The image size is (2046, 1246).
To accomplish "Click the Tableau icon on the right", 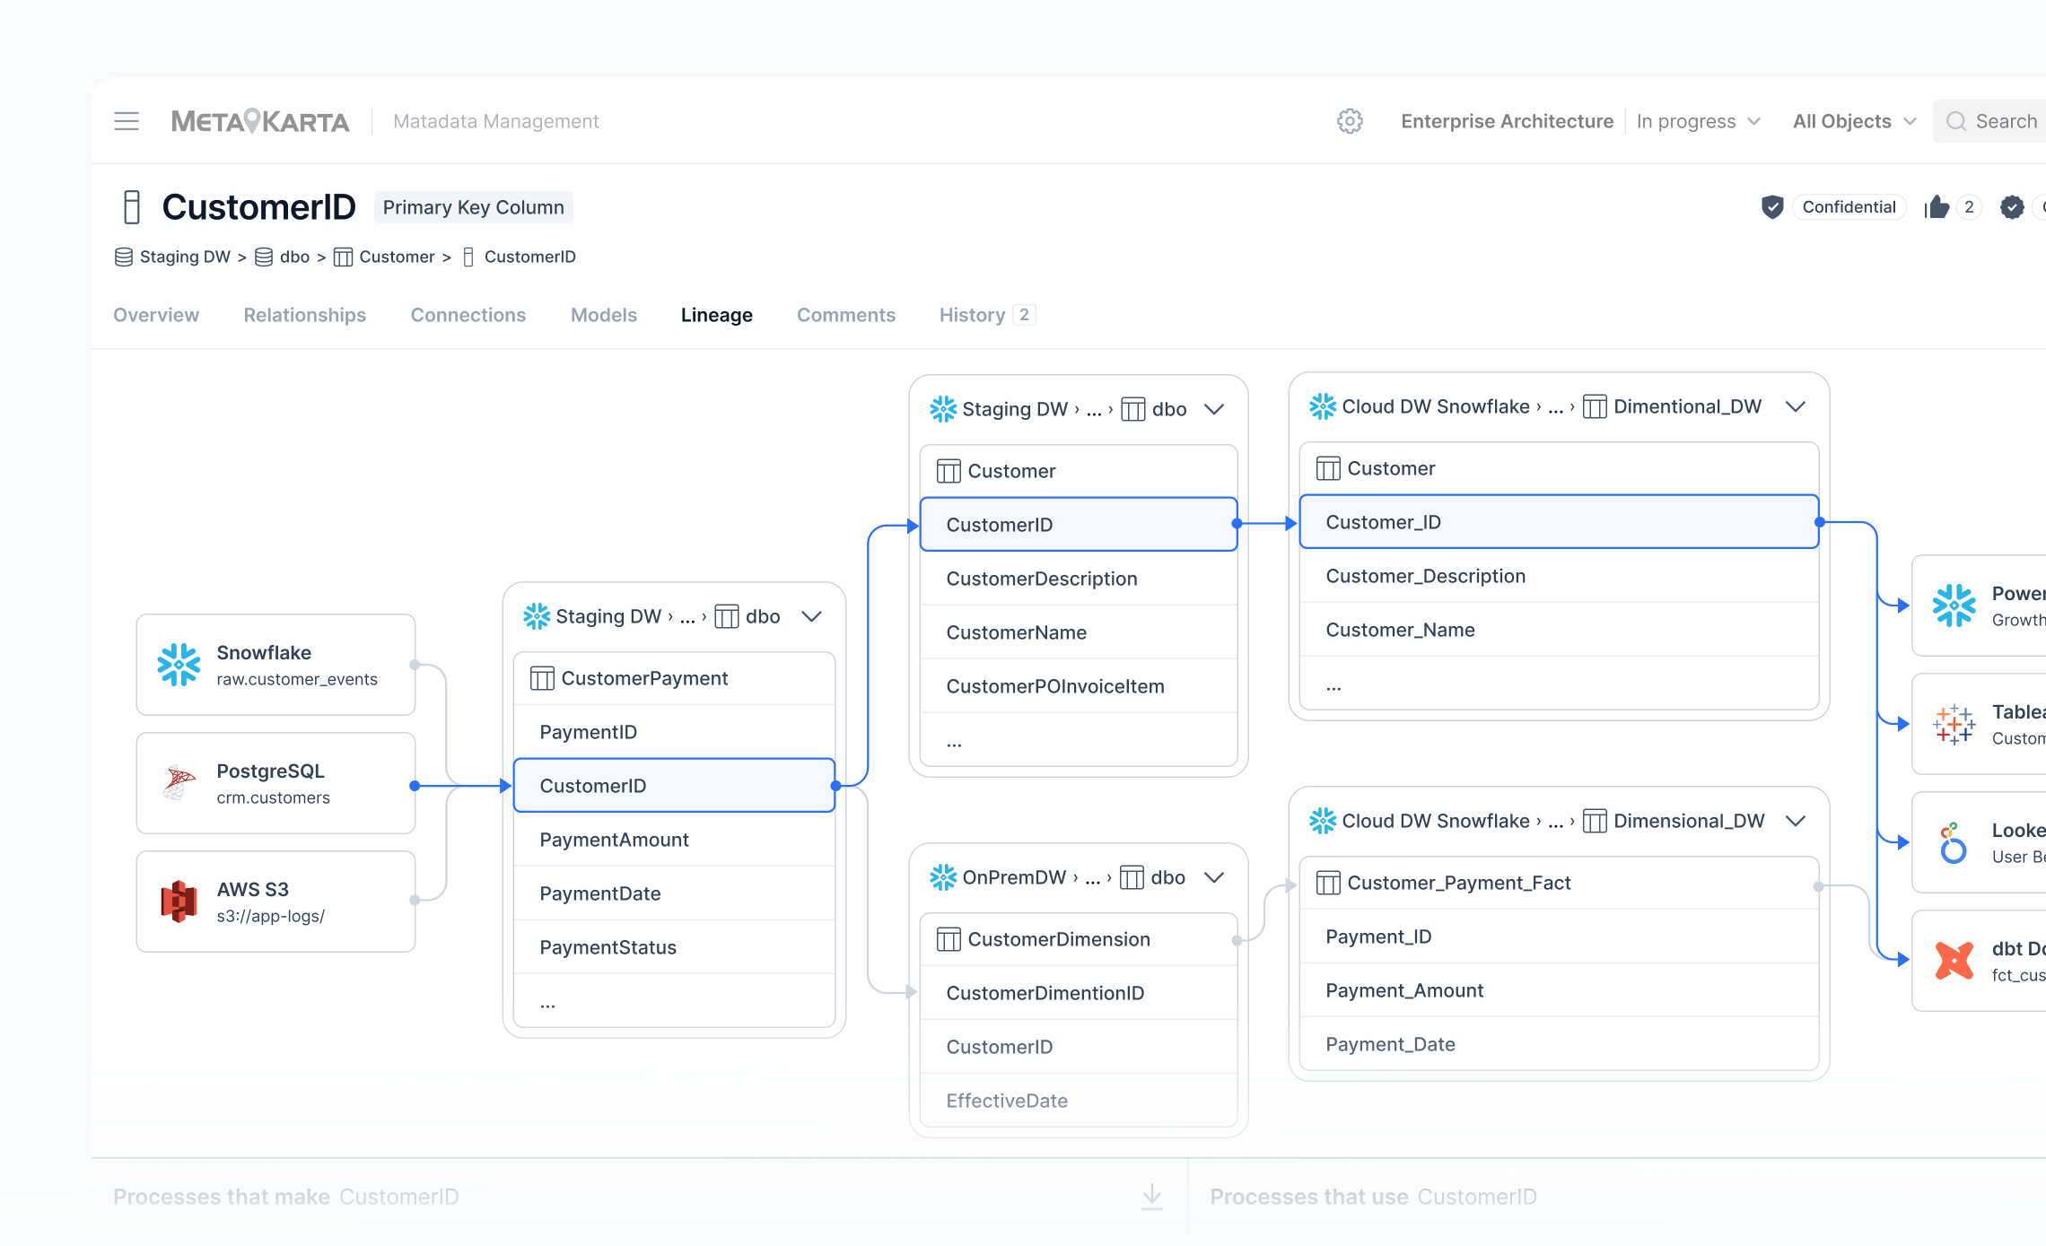I will point(1954,724).
